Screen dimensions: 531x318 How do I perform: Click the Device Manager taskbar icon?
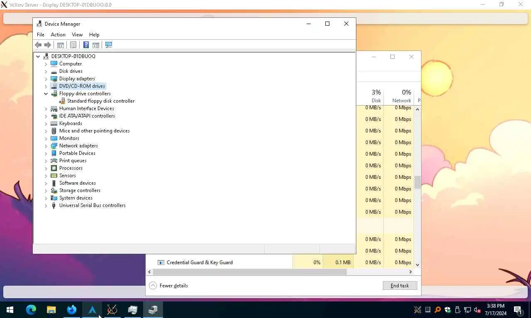pyautogui.click(x=153, y=309)
